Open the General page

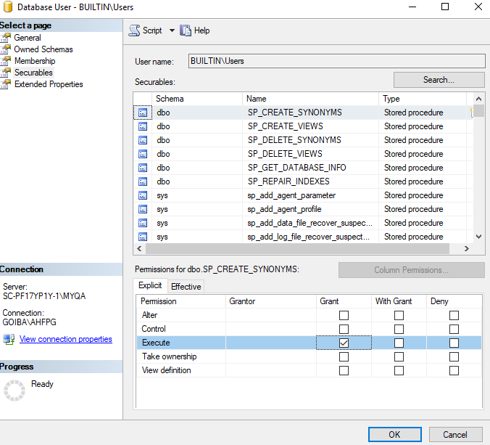point(28,38)
